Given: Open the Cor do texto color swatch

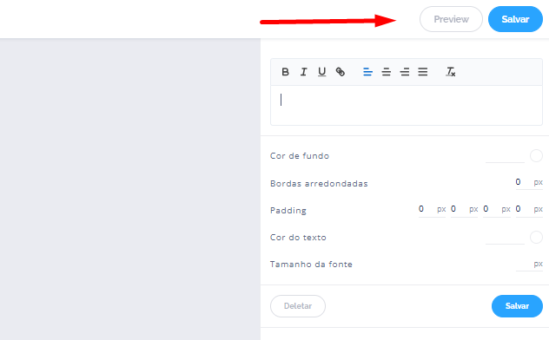Looking at the screenshot, I should pyautogui.click(x=536, y=237).
